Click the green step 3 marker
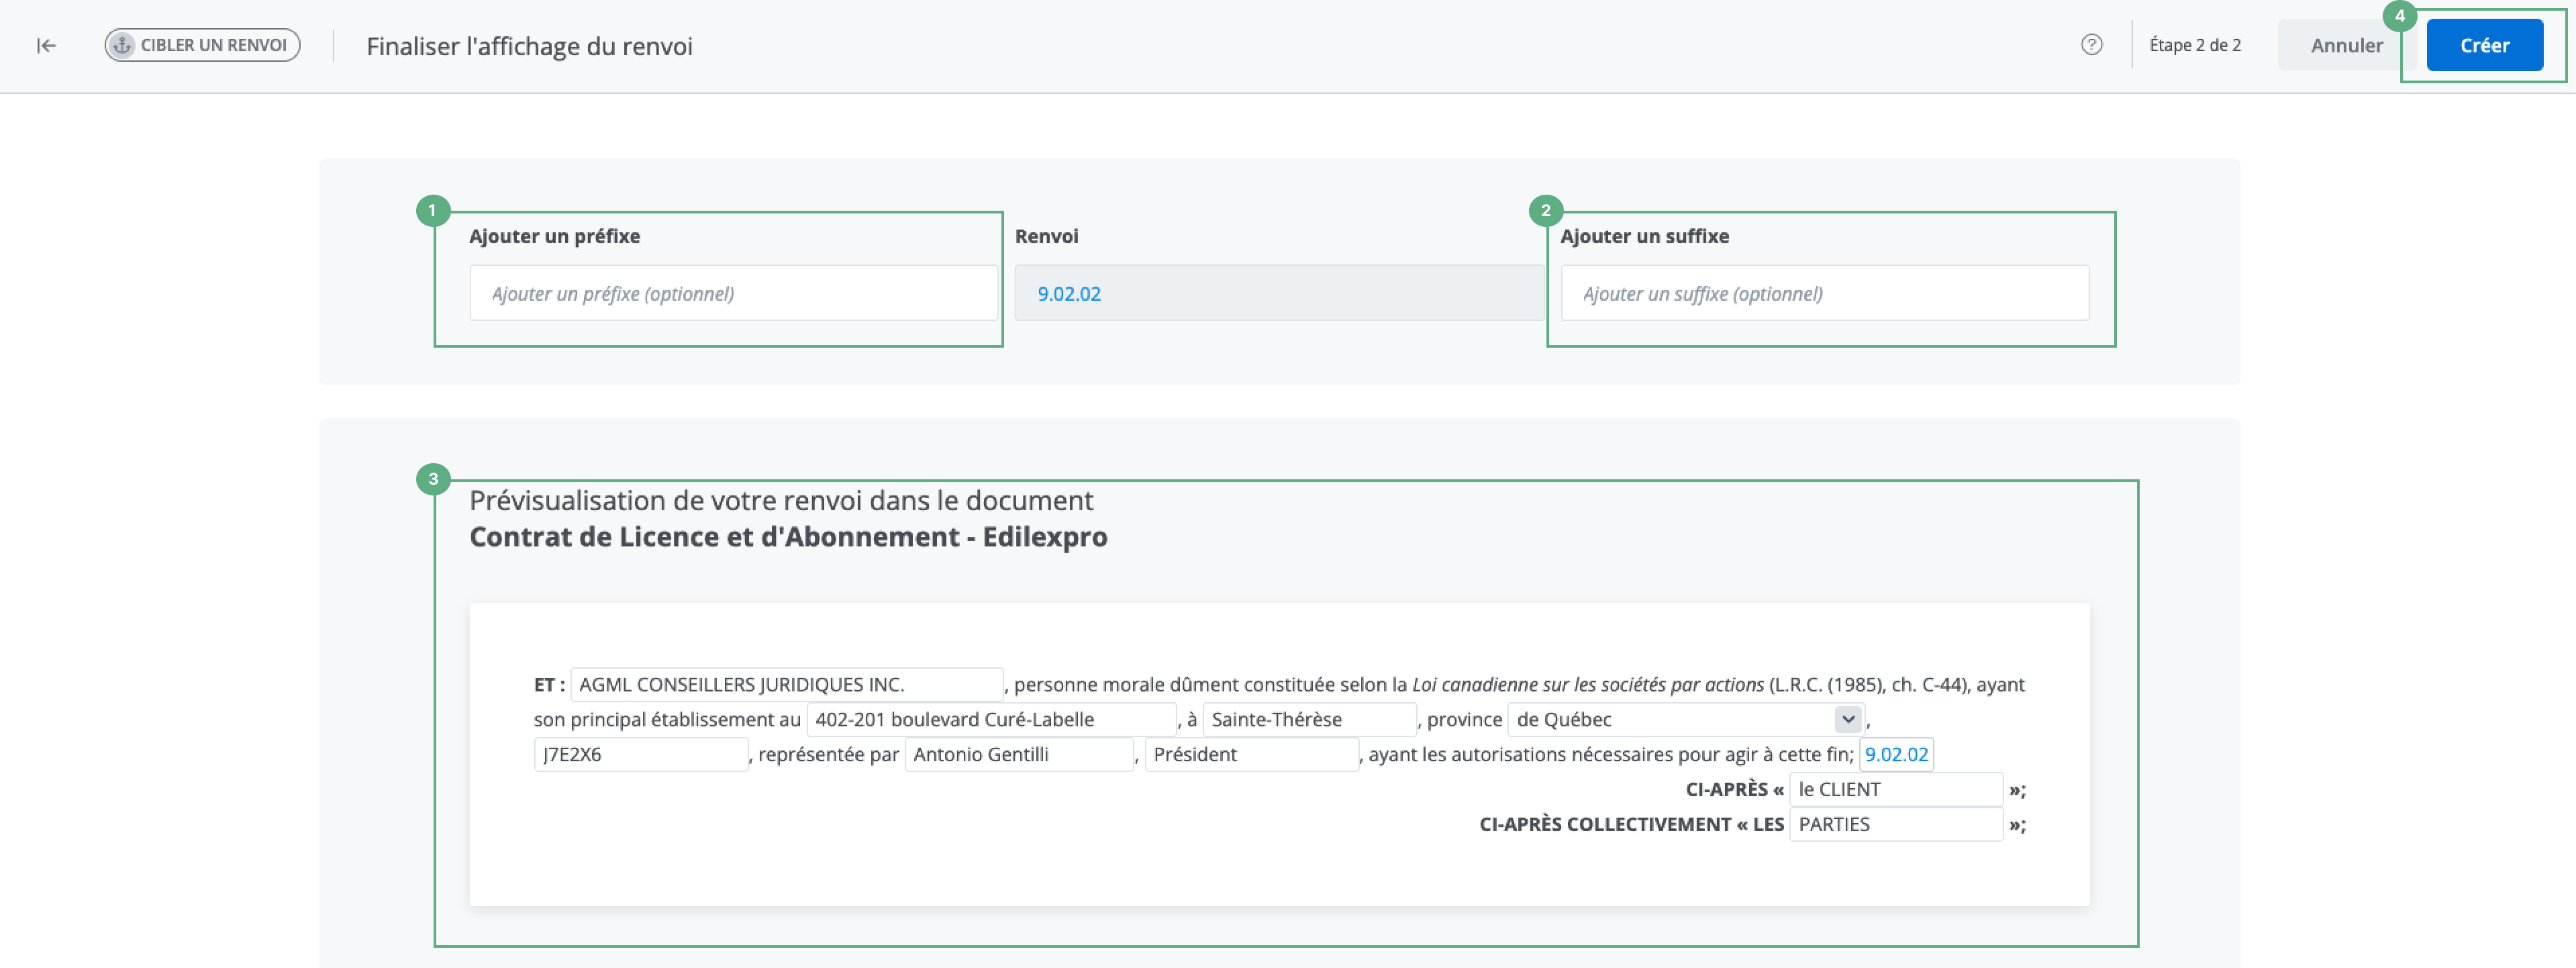 pyautogui.click(x=432, y=479)
